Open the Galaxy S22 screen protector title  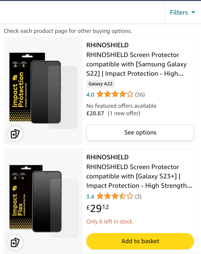(x=136, y=64)
